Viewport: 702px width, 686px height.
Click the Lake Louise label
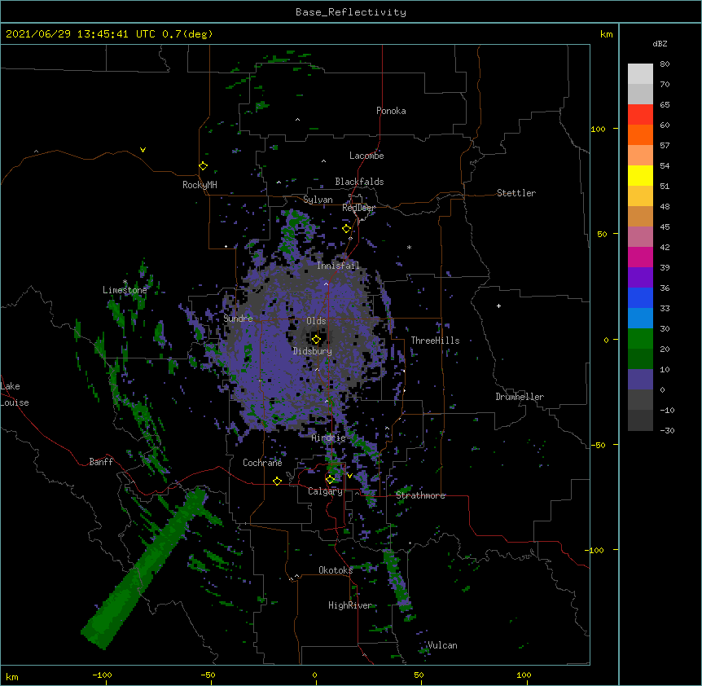click(15, 394)
